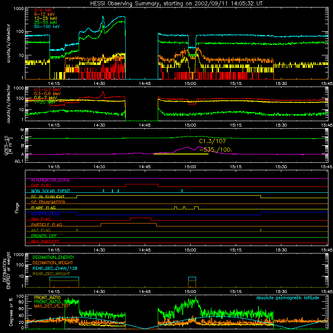Click the yellow flare duration bar in GOES panel
The image size is (333, 333).
[181, 154]
